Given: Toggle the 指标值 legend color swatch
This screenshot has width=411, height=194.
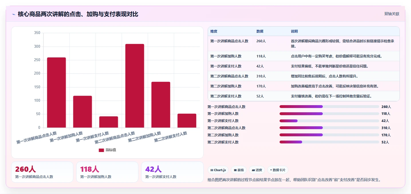Looking at the screenshot, I should tap(101, 150).
